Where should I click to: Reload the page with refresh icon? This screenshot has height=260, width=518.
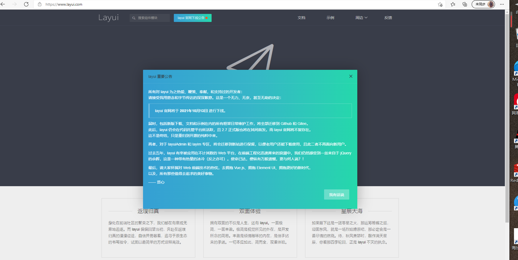click(x=26, y=4)
